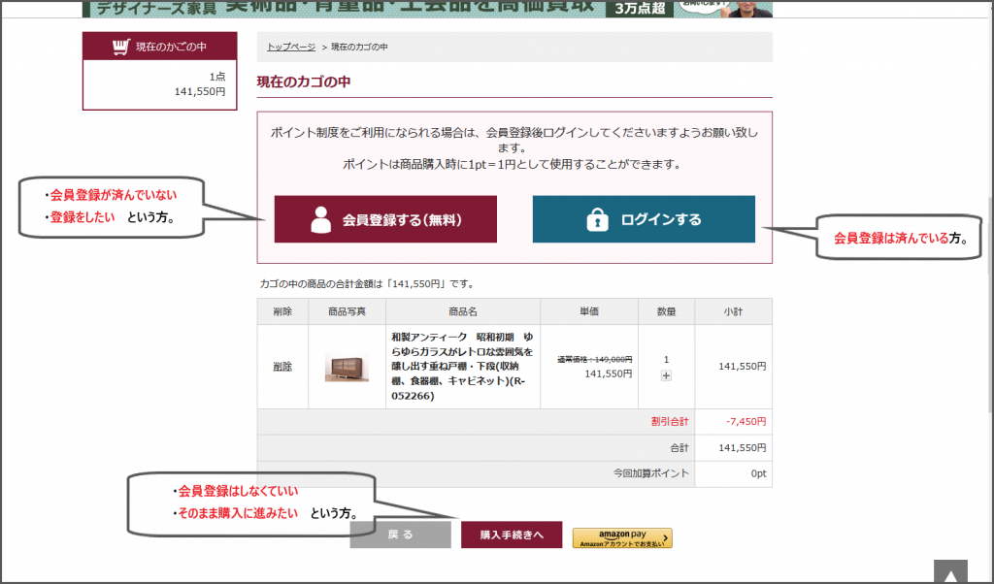Viewport: 994px width, 584px height.
Task: Click the 数量 column header
Action: (x=666, y=311)
